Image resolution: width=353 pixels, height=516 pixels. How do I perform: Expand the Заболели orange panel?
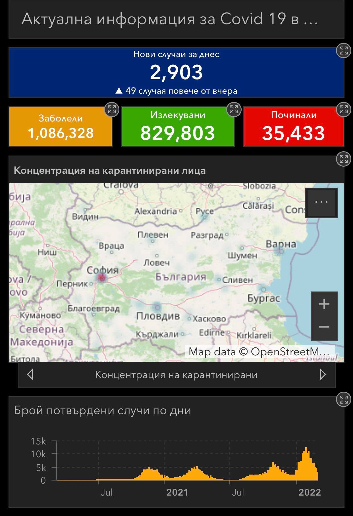click(x=112, y=109)
